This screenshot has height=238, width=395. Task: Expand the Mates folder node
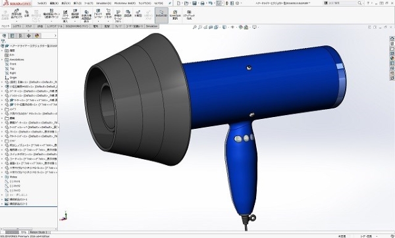(x=2, y=177)
